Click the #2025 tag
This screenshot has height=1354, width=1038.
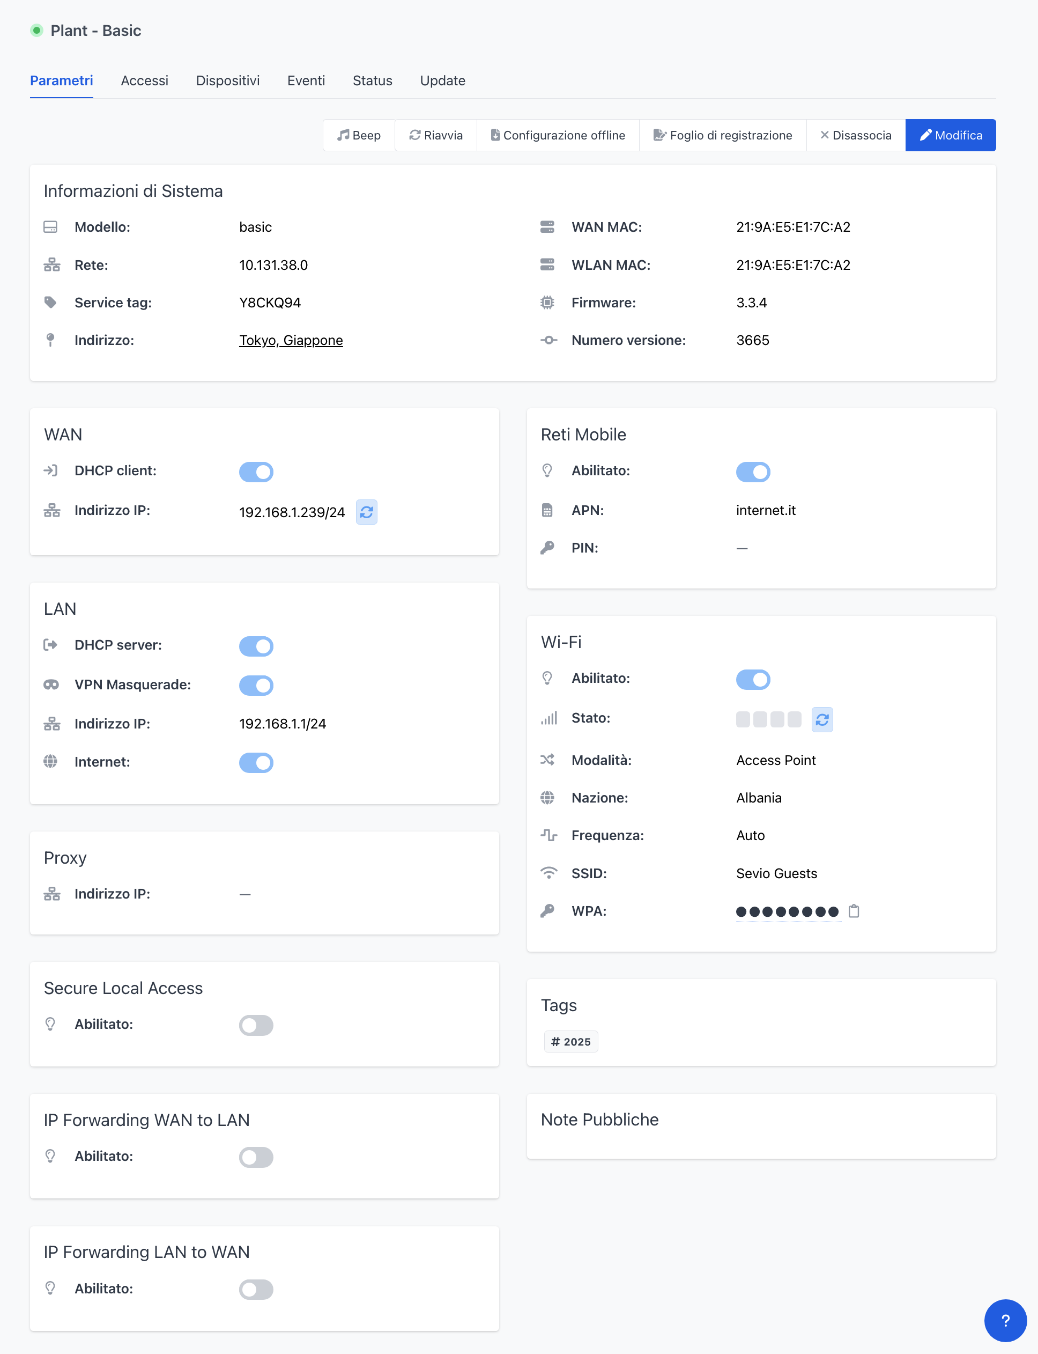[x=570, y=1042]
